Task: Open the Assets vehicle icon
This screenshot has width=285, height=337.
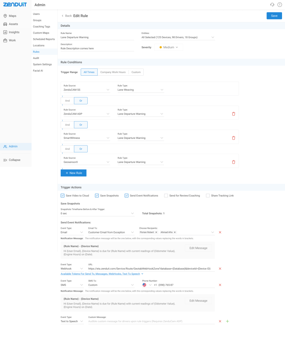Action: click(5, 24)
